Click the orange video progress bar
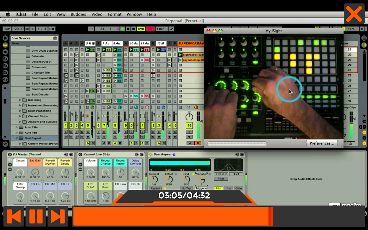The width and height of the screenshot is (368, 230). coord(173,216)
